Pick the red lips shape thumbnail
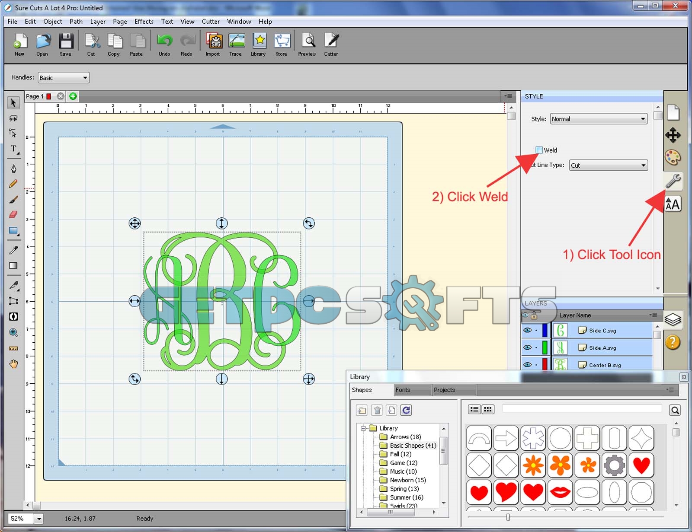692x532 pixels. point(560,492)
